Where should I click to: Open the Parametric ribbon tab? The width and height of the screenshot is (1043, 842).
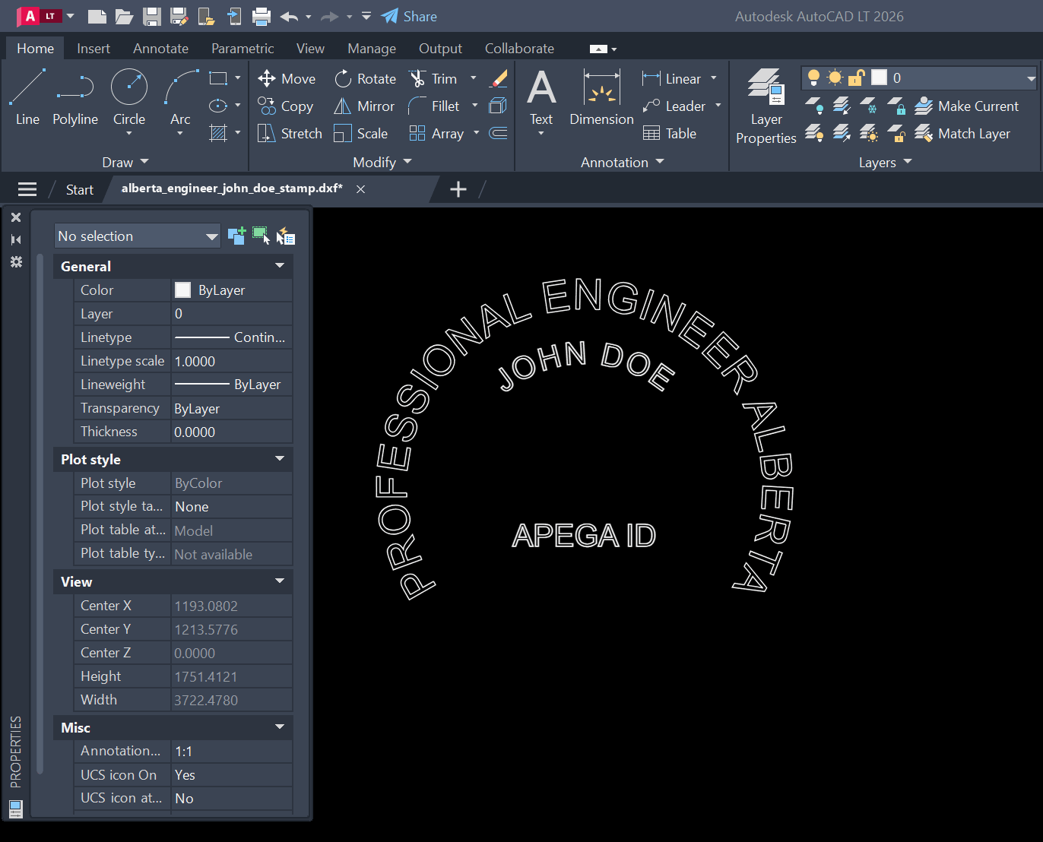click(243, 49)
